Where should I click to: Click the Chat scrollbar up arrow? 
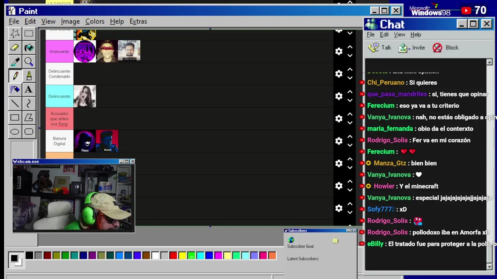489,62
